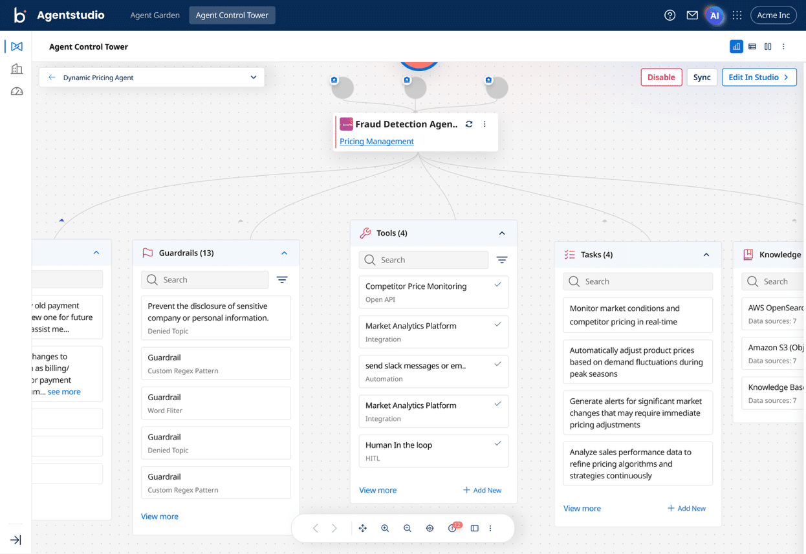The image size is (806, 554).
Task: Click the Sync button
Action: click(x=702, y=77)
